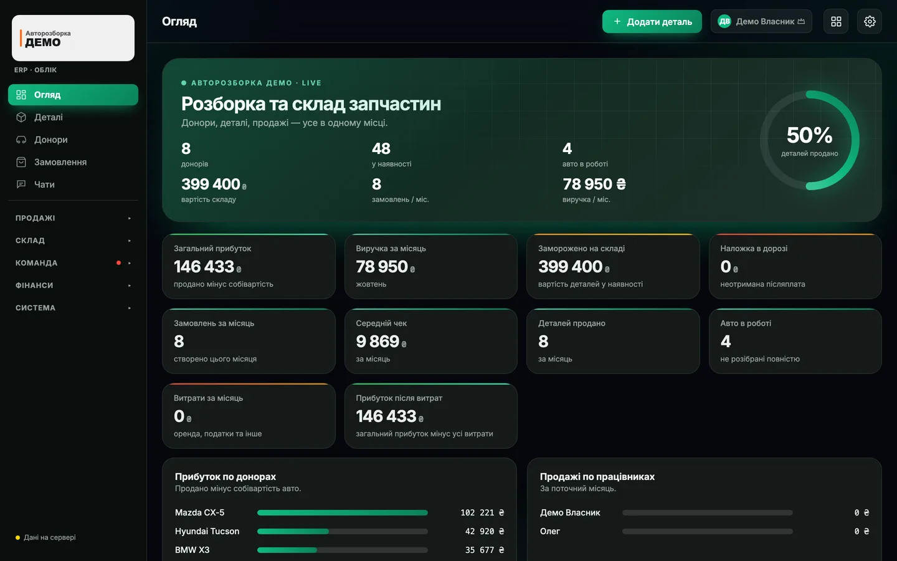This screenshot has width=897, height=561.
Task: Click the Mazda CX-5 profit bar
Action: (x=343, y=512)
